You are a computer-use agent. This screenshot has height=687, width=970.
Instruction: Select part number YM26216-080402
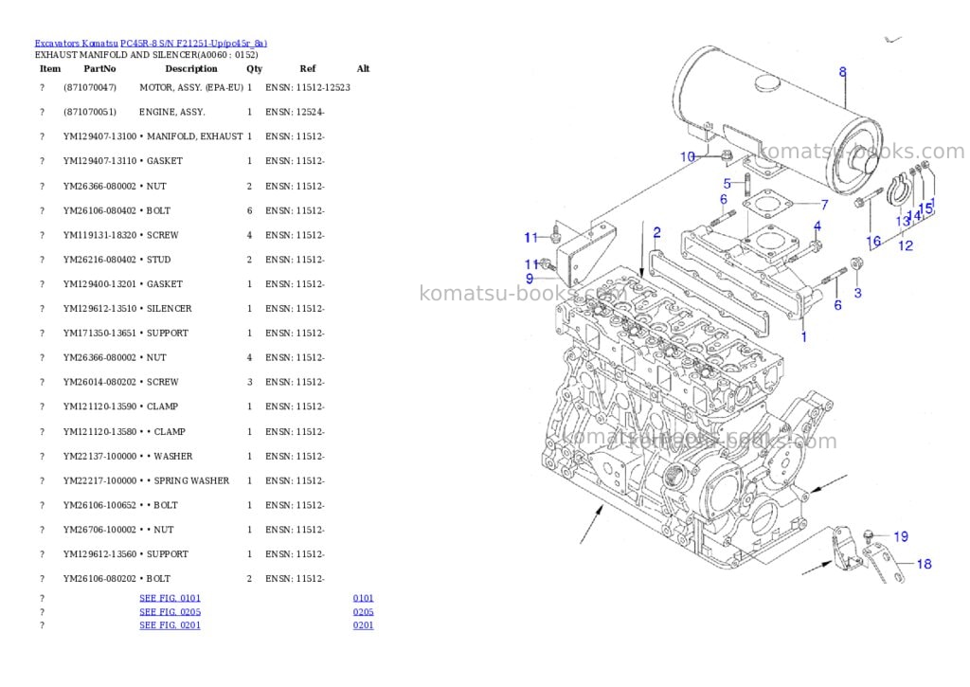(x=99, y=260)
